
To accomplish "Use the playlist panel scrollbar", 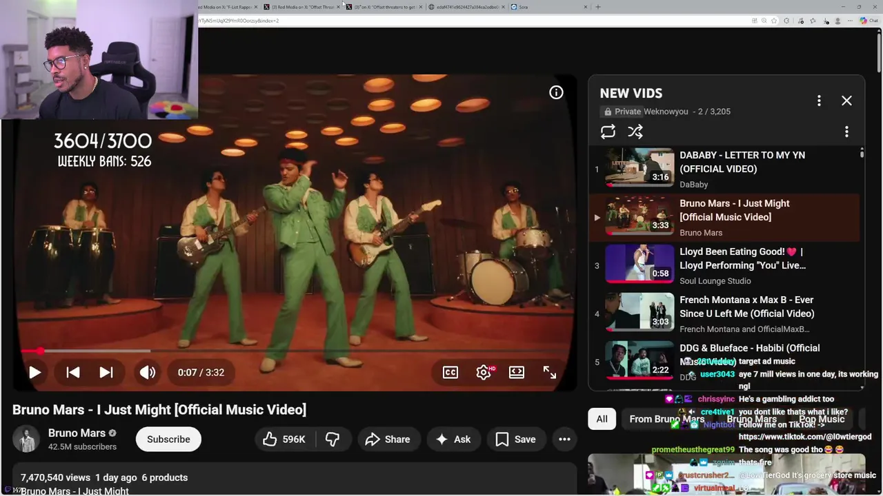I will [x=862, y=154].
